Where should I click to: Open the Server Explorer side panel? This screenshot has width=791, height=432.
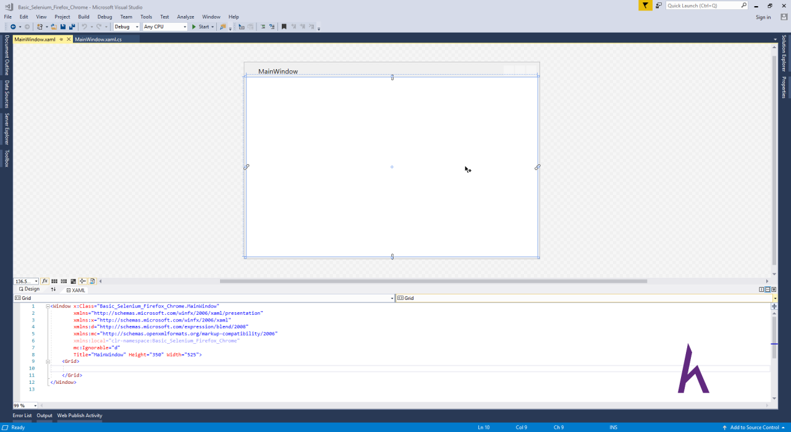pyautogui.click(x=7, y=128)
